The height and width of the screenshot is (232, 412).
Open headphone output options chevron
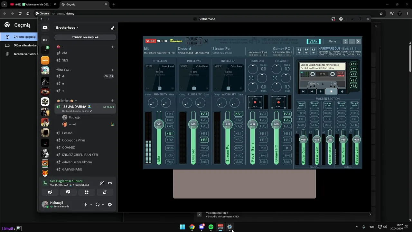pos(103,205)
